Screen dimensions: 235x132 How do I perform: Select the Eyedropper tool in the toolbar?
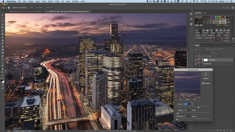(3, 31)
